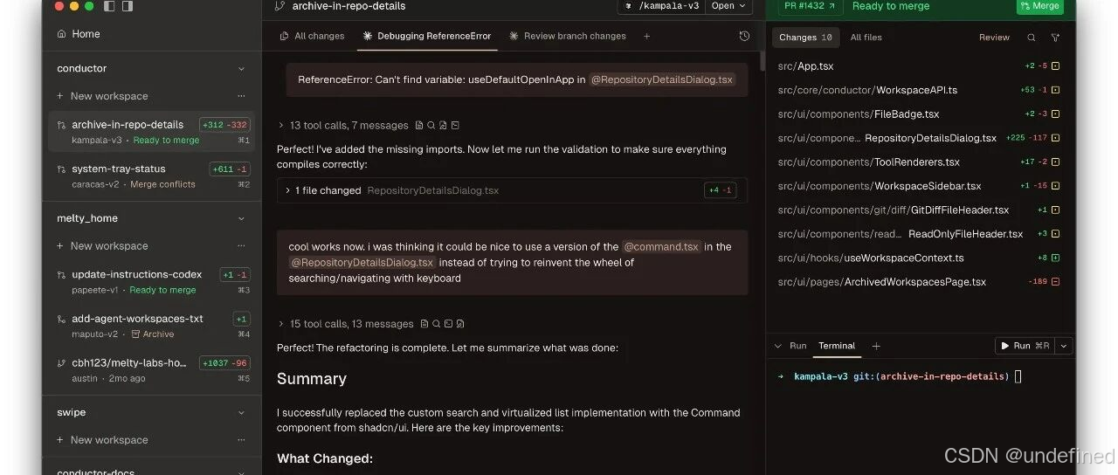Open PR #1432 link
Image resolution: width=1118 pixels, height=475 pixels.
point(809,6)
